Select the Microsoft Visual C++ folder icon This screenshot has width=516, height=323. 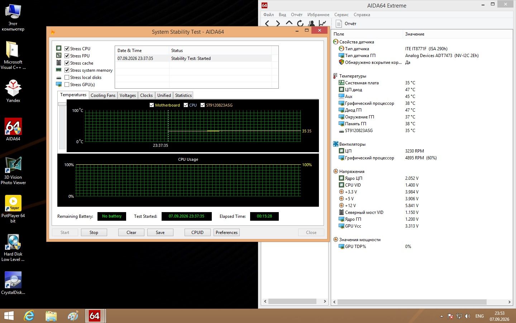13,55
